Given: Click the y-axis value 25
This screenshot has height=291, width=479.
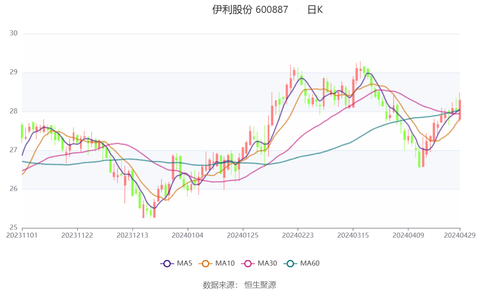Looking at the screenshot, I should (x=13, y=227).
